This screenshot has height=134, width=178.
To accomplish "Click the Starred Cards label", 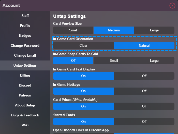I will pos(64,115).
